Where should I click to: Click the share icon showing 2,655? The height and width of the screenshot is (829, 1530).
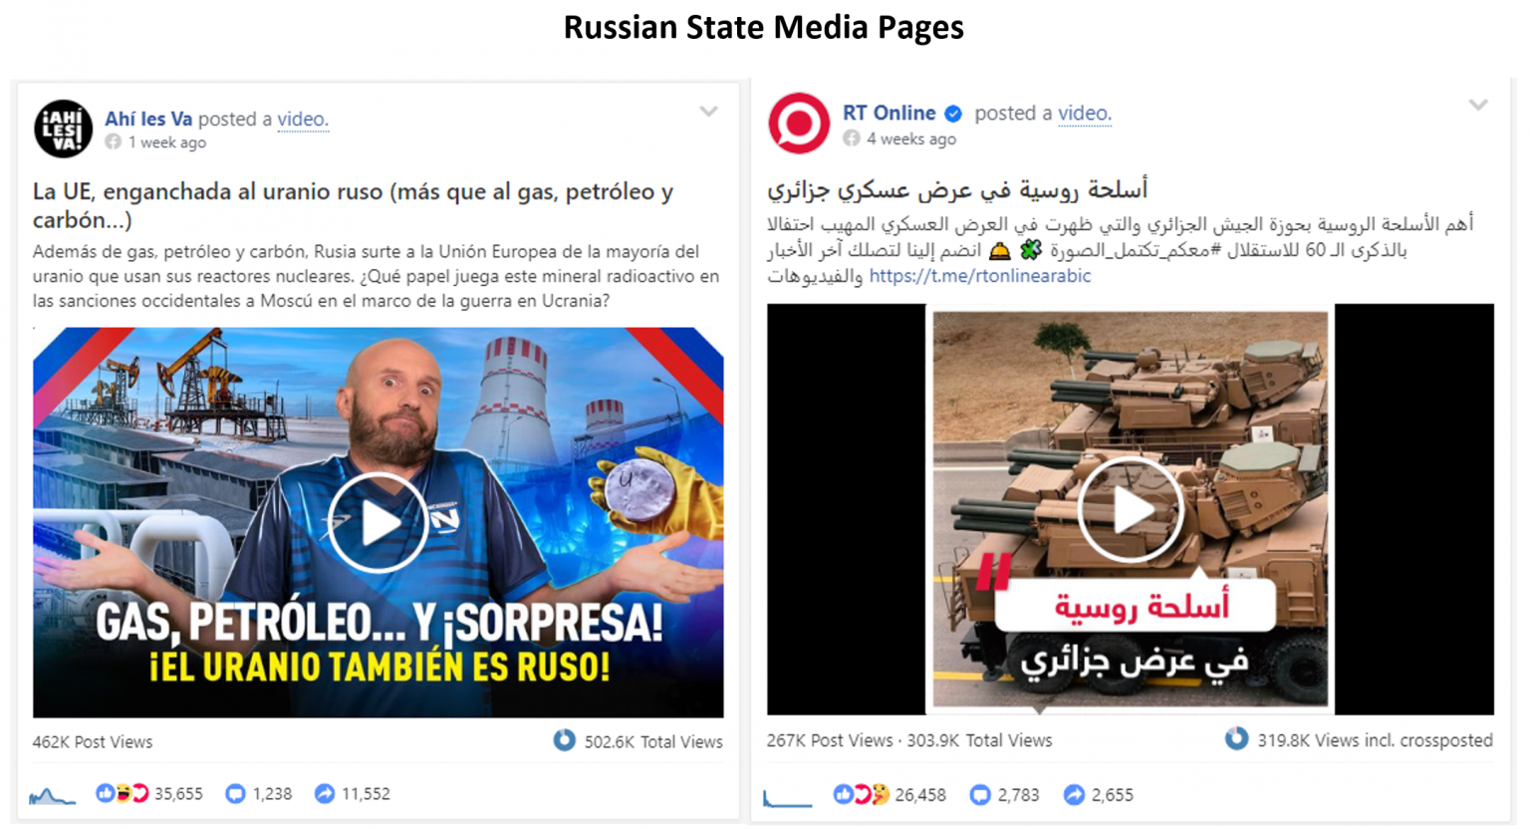click(1074, 795)
